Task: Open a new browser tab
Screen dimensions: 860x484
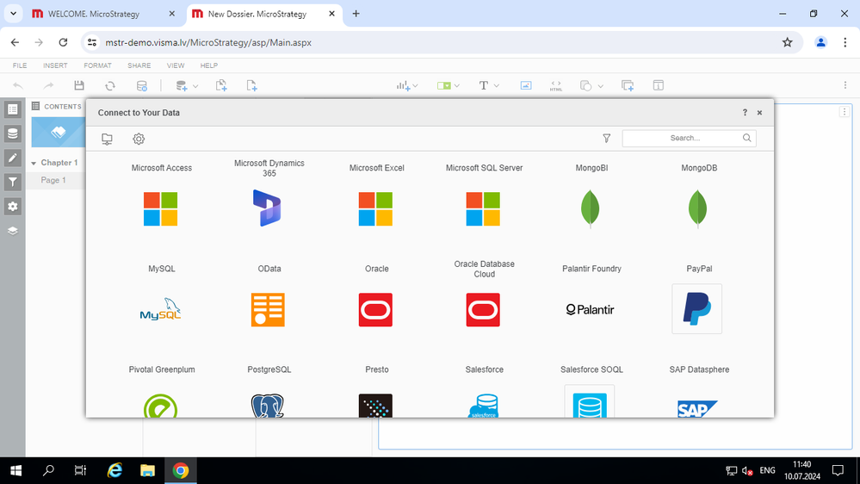Action: 356,14
